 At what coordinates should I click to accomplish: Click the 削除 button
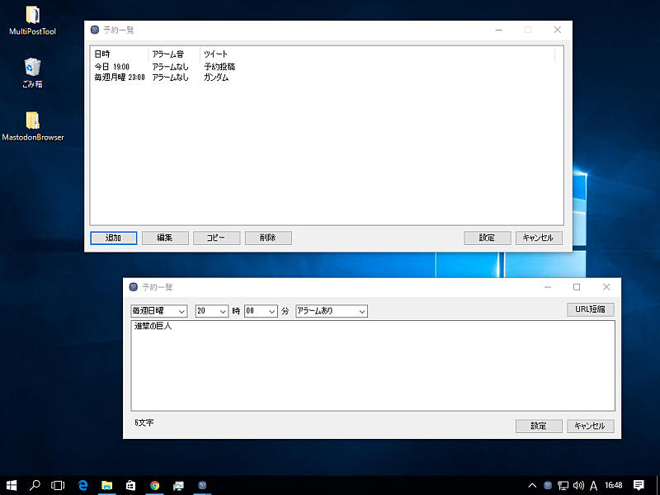[268, 238]
